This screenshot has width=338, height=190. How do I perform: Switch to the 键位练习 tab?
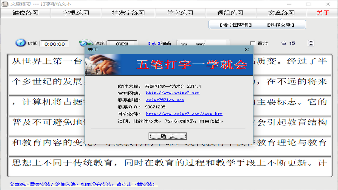tap(25, 12)
